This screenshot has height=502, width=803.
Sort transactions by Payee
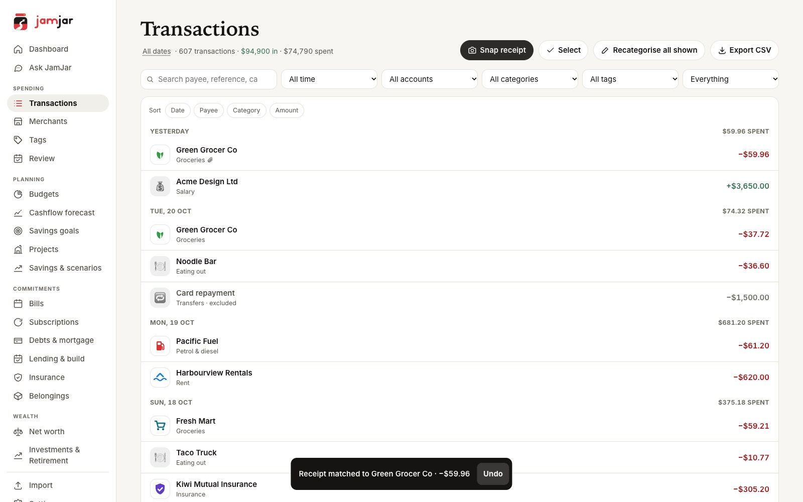click(x=209, y=110)
